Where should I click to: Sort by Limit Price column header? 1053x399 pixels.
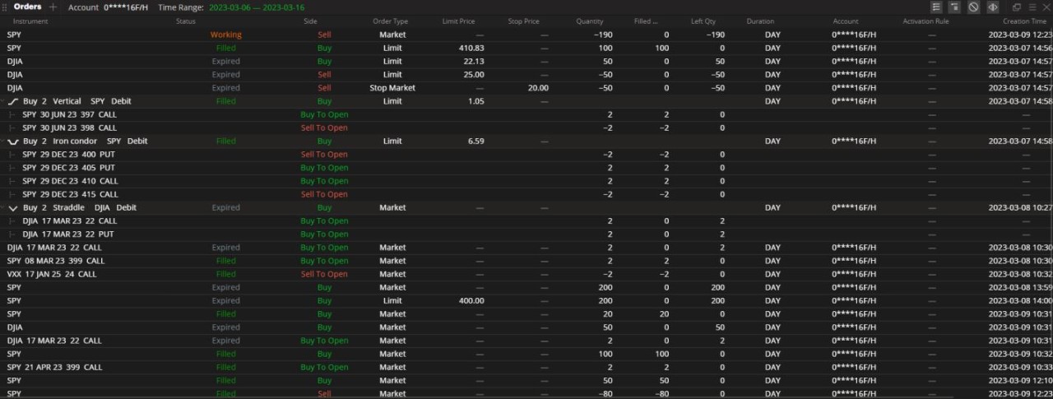tap(459, 21)
